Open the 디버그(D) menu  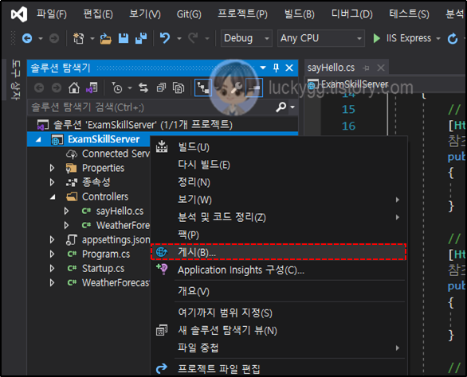tap(351, 14)
